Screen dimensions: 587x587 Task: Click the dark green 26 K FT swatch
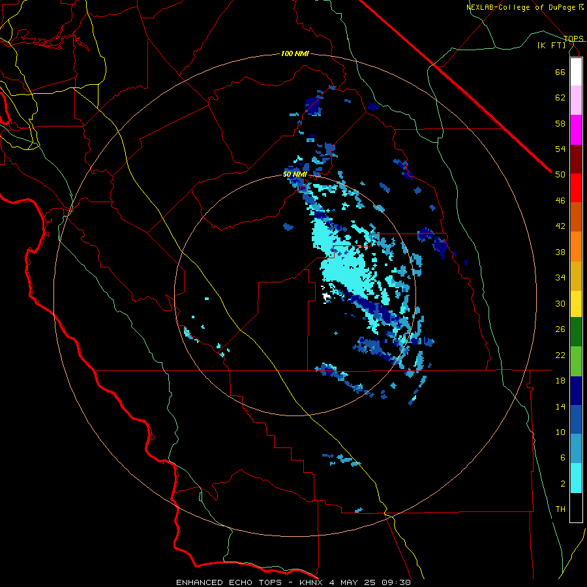point(576,332)
